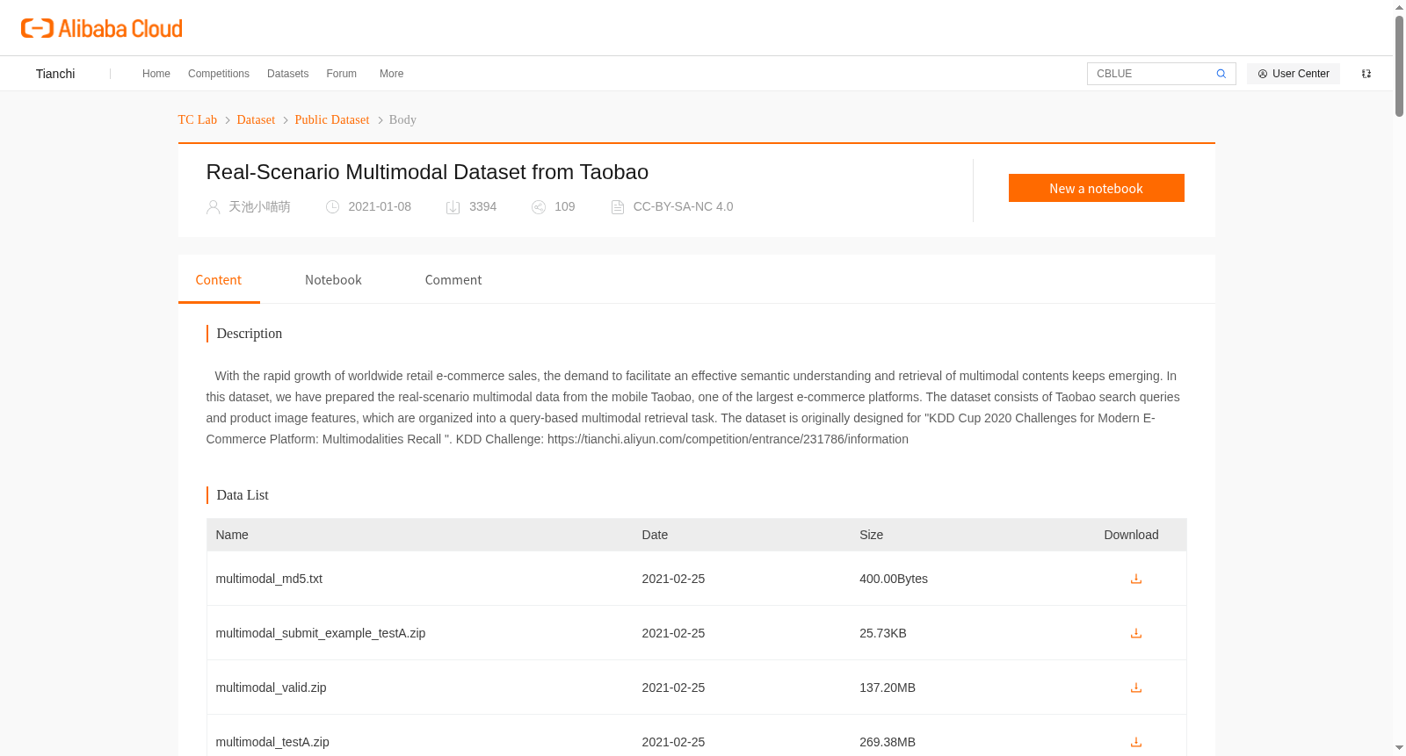Click the CC-BY-SA-NC 4.0 license text
This screenshot has height=756, width=1406.
tap(683, 207)
